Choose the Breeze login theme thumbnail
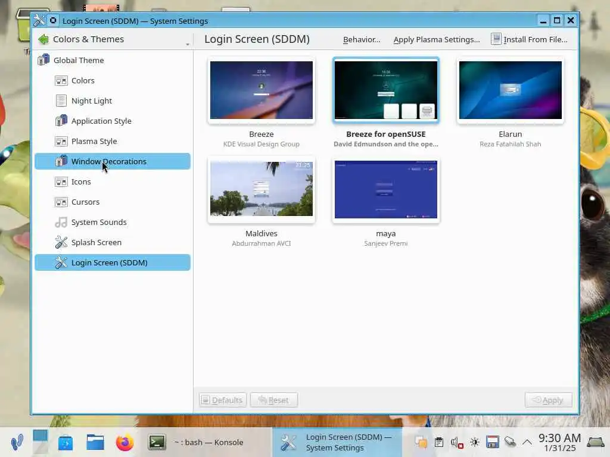The width and height of the screenshot is (610, 457). pyautogui.click(x=262, y=90)
